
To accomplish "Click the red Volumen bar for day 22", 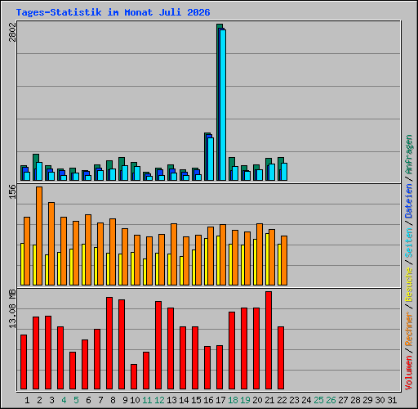I will 281,357.
